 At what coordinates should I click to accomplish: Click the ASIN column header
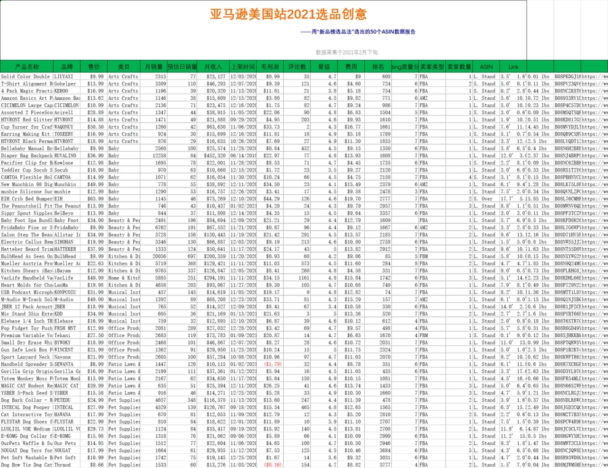click(486, 67)
